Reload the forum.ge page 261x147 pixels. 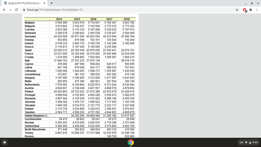[x=17, y=10]
